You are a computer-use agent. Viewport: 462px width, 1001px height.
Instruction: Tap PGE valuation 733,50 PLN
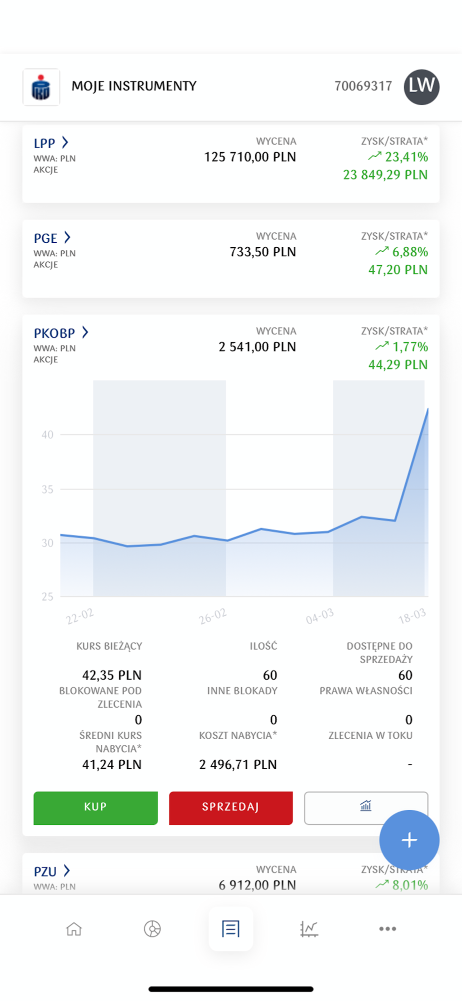pyautogui.click(x=262, y=252)
